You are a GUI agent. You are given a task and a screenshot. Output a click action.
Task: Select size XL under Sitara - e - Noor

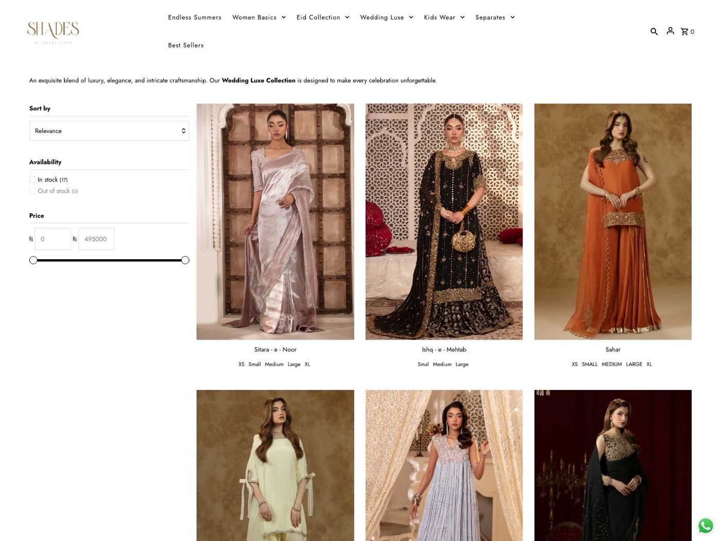[x=307, y=364]
